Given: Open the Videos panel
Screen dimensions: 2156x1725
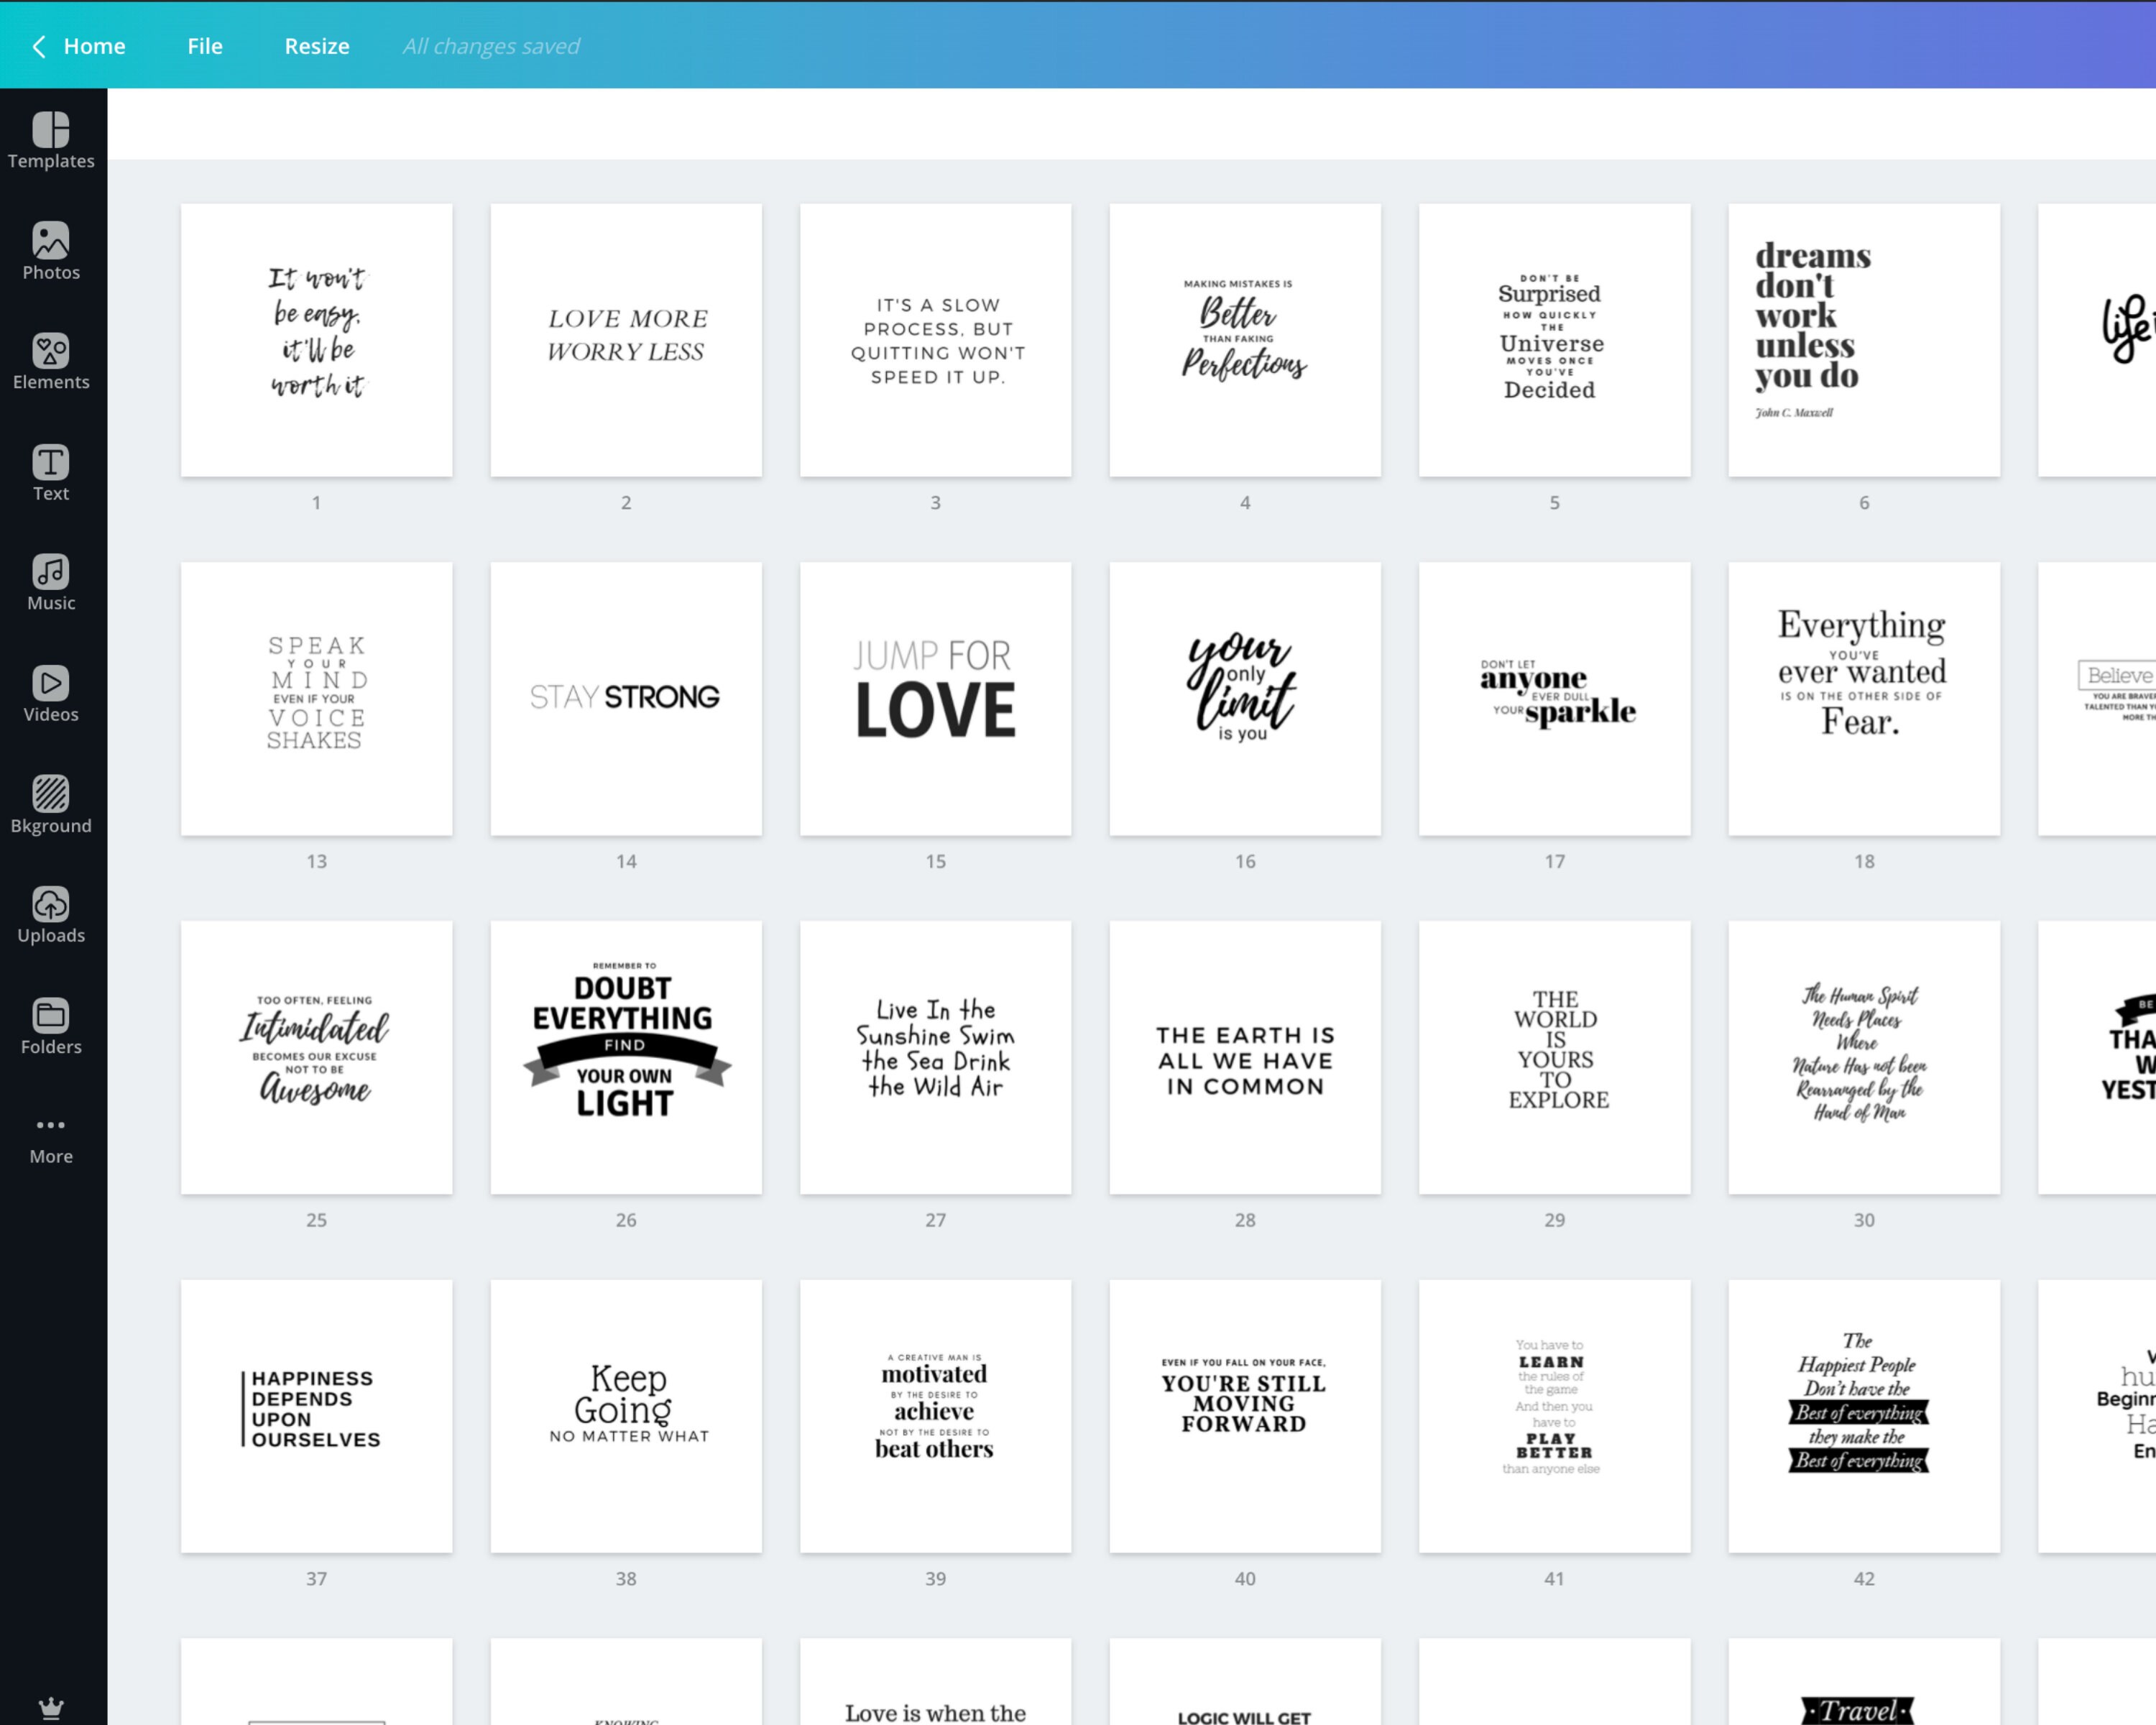Looking at the screenshot, I should coord(51,692).
